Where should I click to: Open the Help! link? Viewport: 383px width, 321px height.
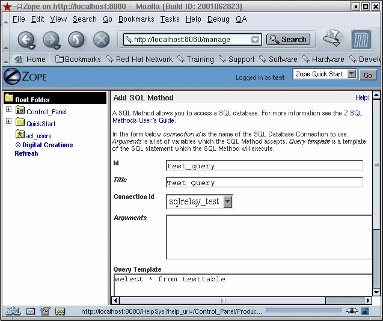pyautogui.click(x=362, y=97)
